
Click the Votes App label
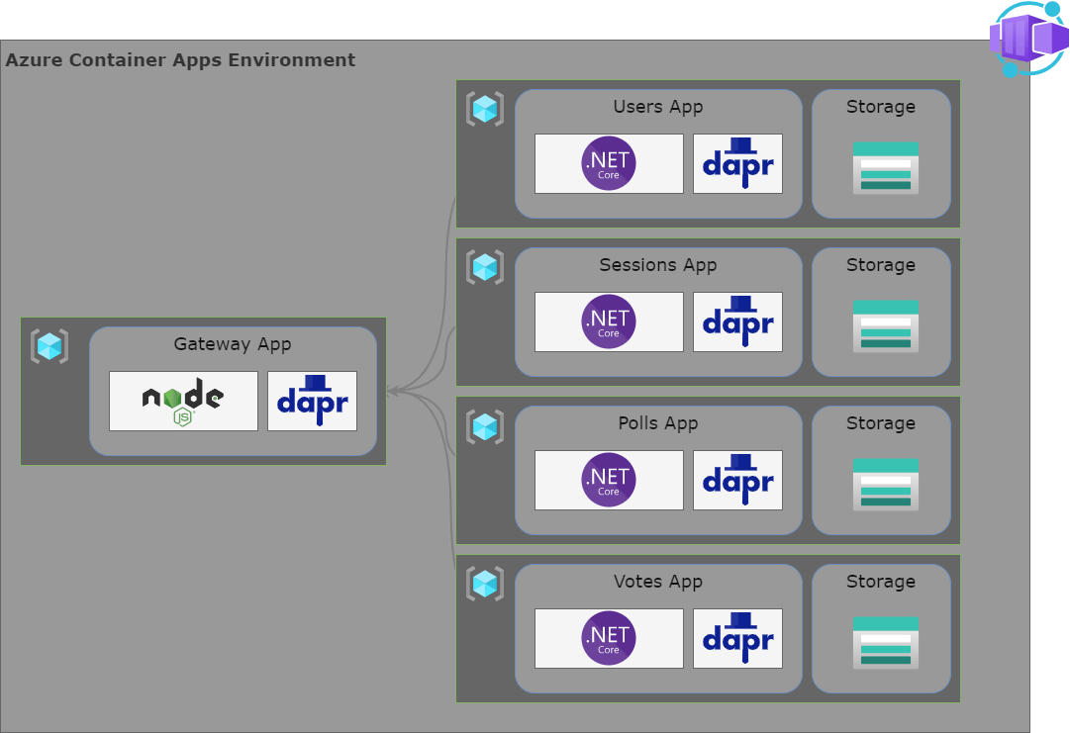pyautogui.click(x=657, y=581)
